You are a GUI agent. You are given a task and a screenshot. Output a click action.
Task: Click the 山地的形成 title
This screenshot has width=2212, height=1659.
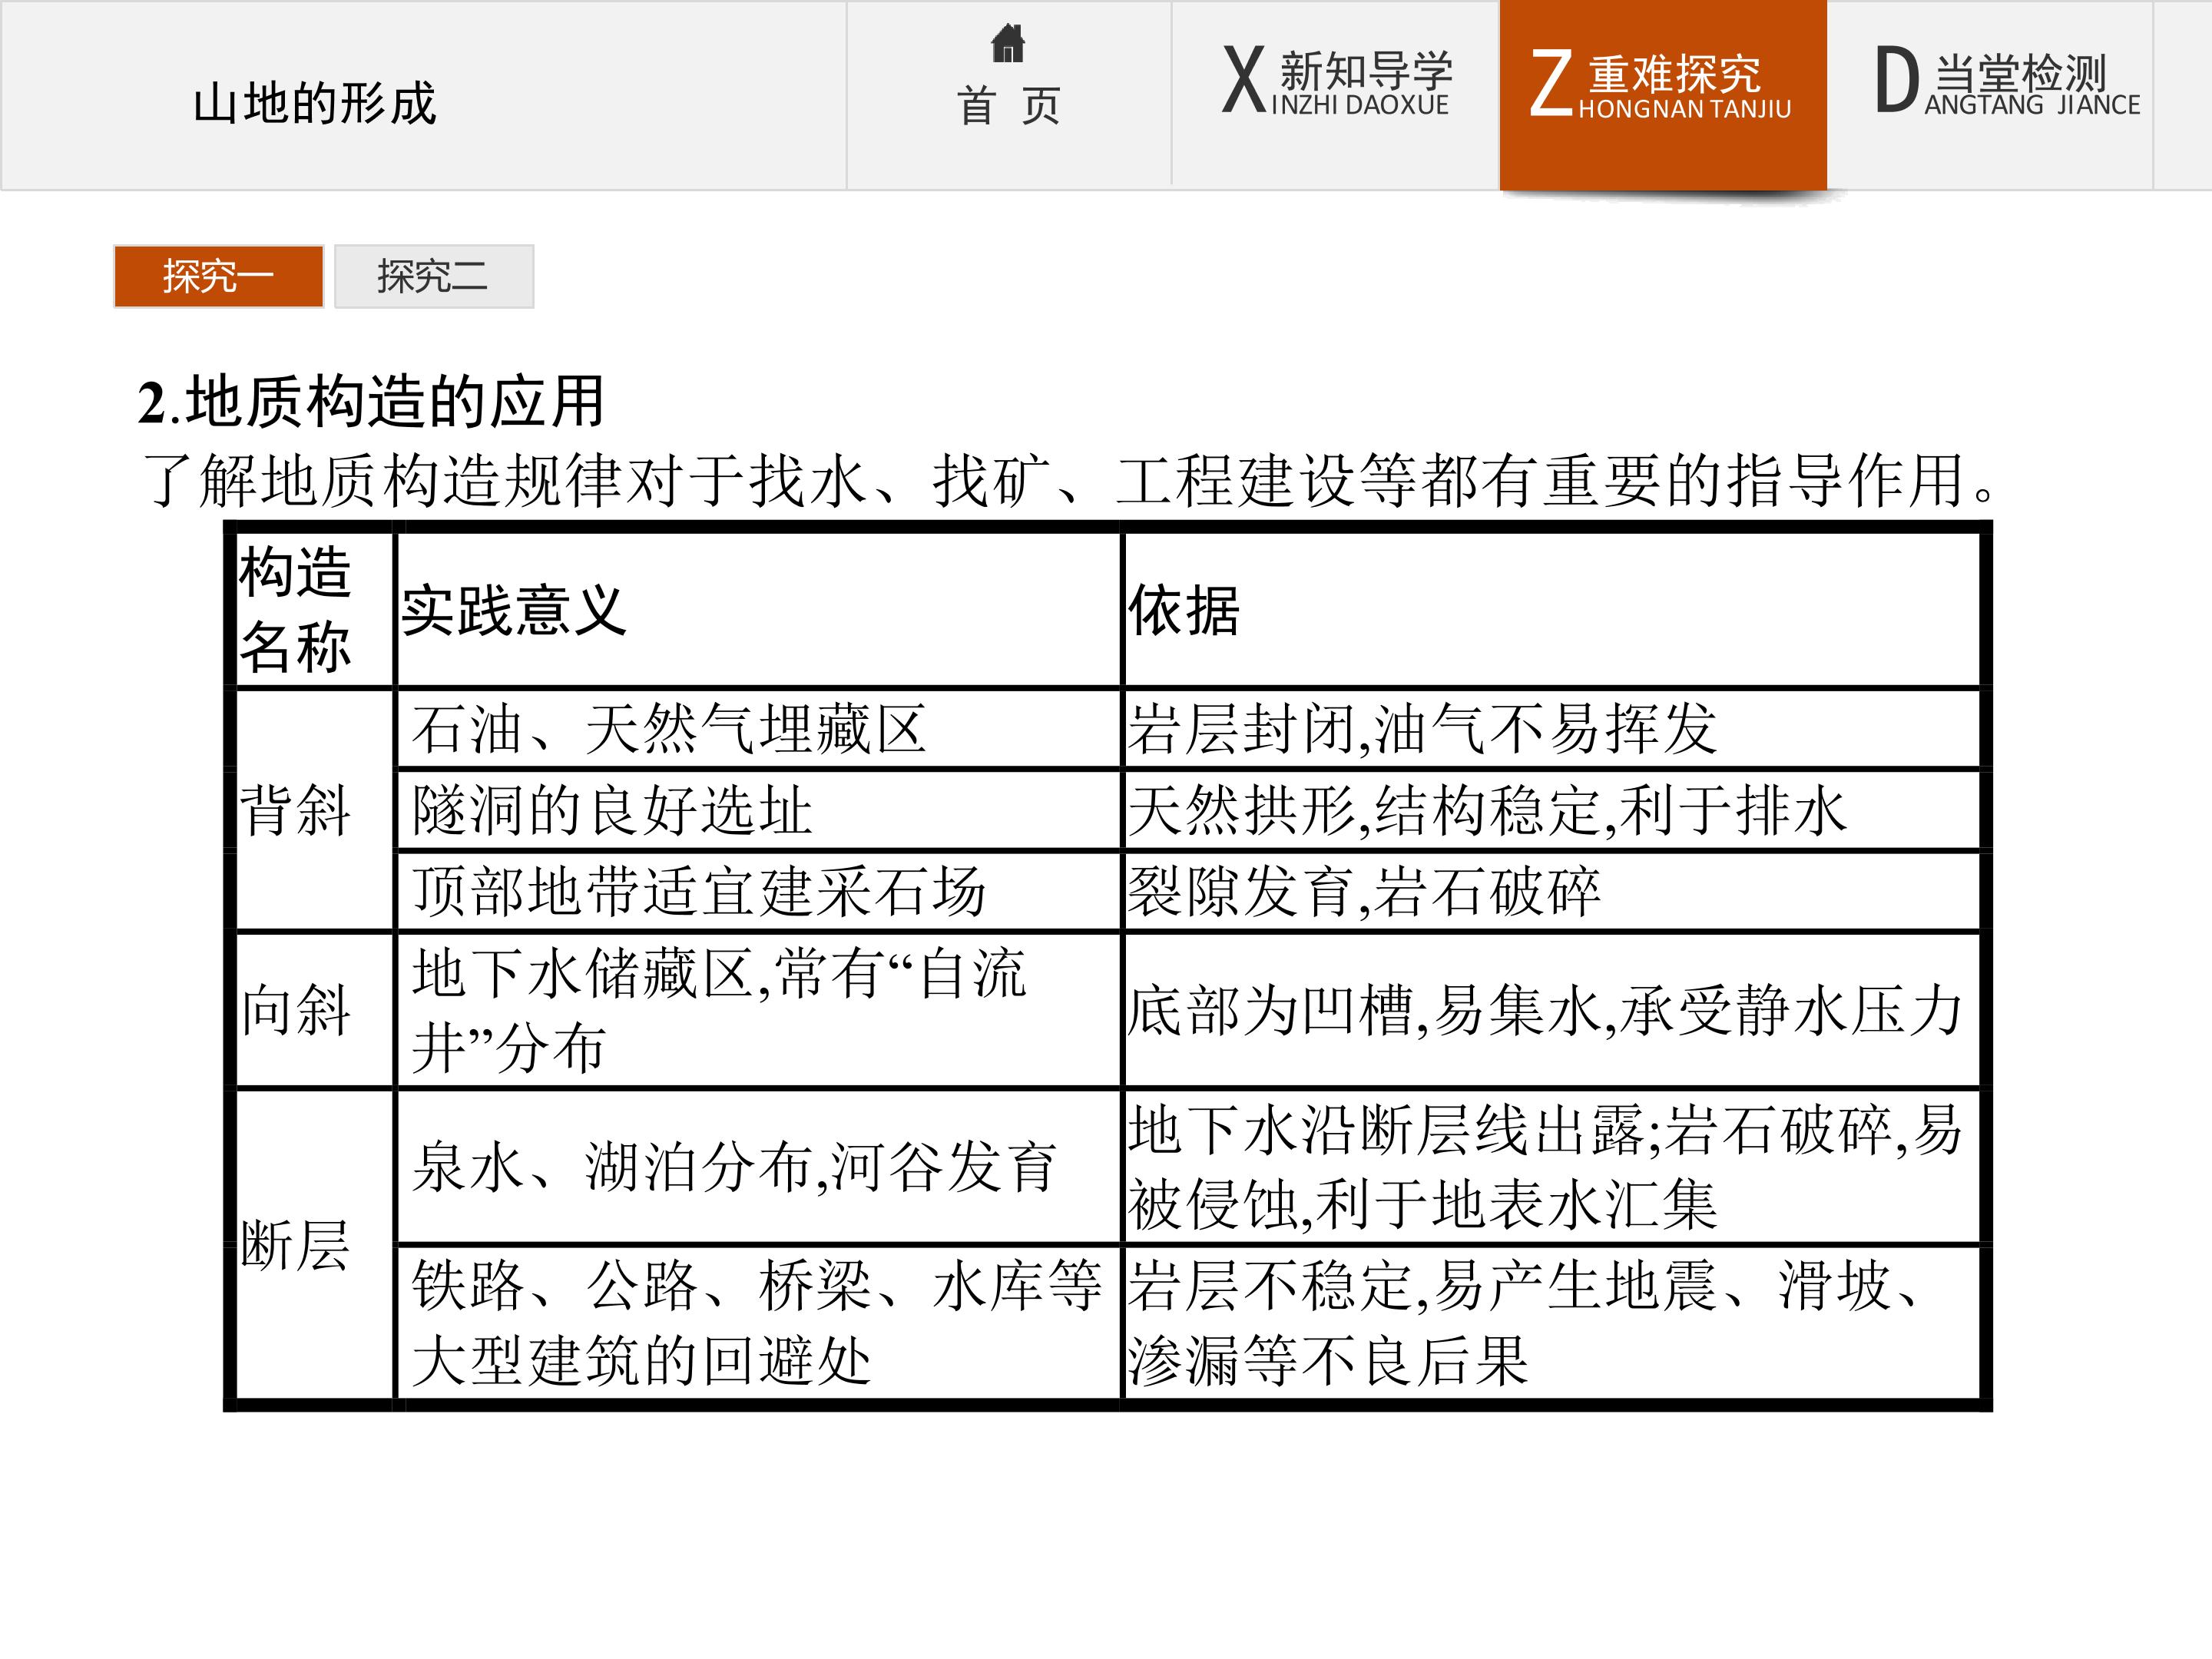(x=314, y=104)
